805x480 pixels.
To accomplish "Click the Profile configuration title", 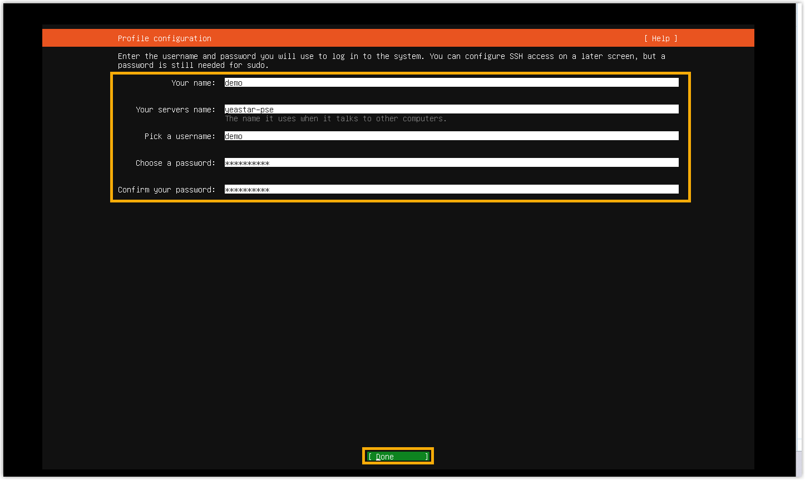I will point(164,38).
